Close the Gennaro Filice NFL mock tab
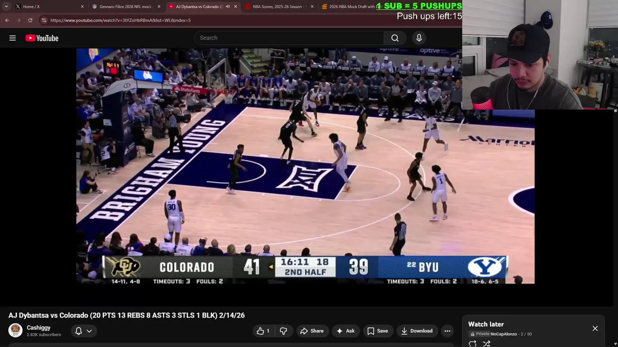 [159, 6]
